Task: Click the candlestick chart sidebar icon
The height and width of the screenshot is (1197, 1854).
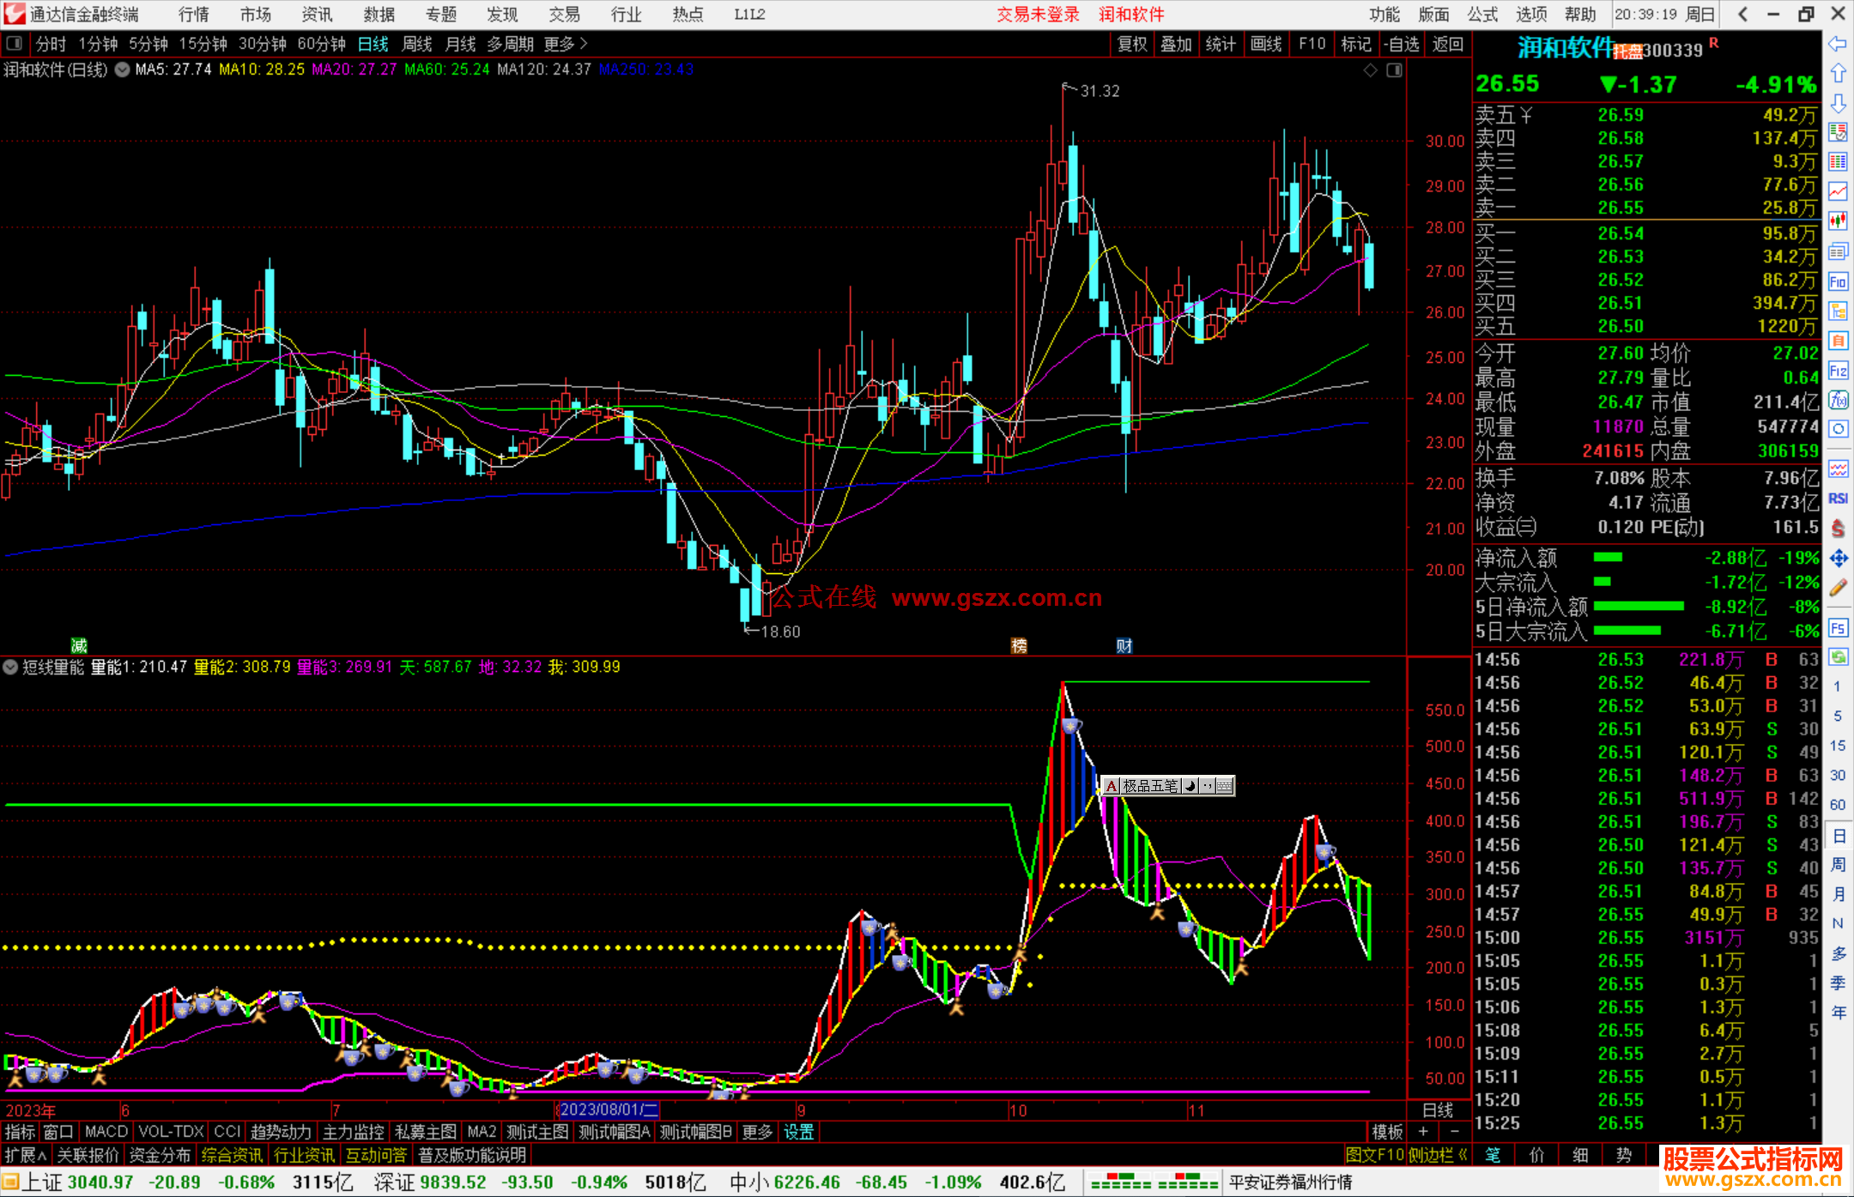Action: [x=1838, y=221]
